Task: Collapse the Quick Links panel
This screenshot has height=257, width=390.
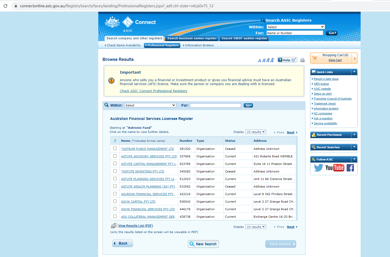Action: click(x=354, y=72)
